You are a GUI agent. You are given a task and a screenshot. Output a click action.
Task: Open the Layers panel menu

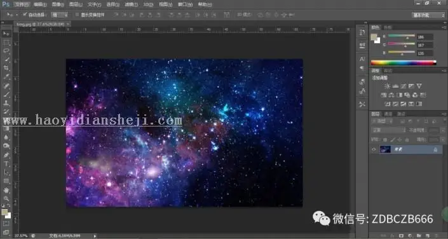click(x=444, y=114)
